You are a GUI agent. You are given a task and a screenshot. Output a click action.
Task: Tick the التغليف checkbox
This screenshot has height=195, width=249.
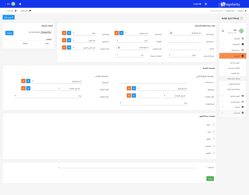click(214, 153)
